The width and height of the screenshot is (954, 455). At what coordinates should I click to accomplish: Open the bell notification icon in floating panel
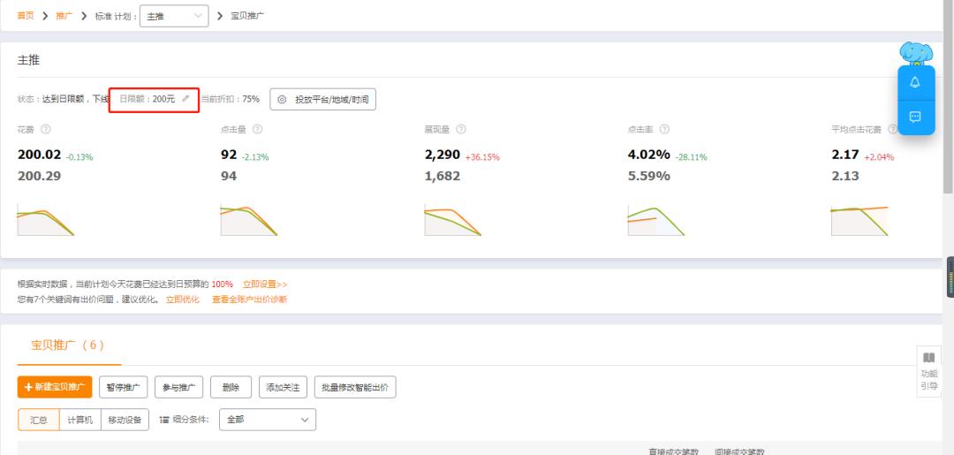(915, 82)
